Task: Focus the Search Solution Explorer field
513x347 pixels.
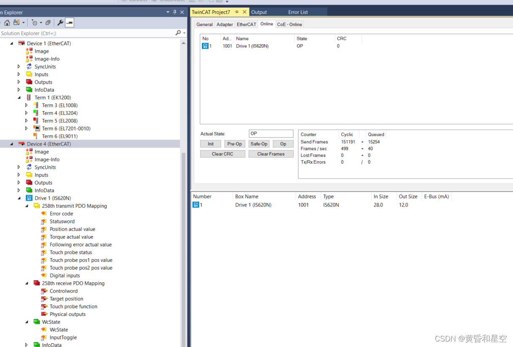Action: click(87, 33)
